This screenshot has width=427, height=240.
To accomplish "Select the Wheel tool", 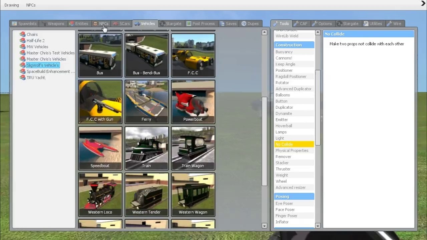I will click(x=294, y=181).
